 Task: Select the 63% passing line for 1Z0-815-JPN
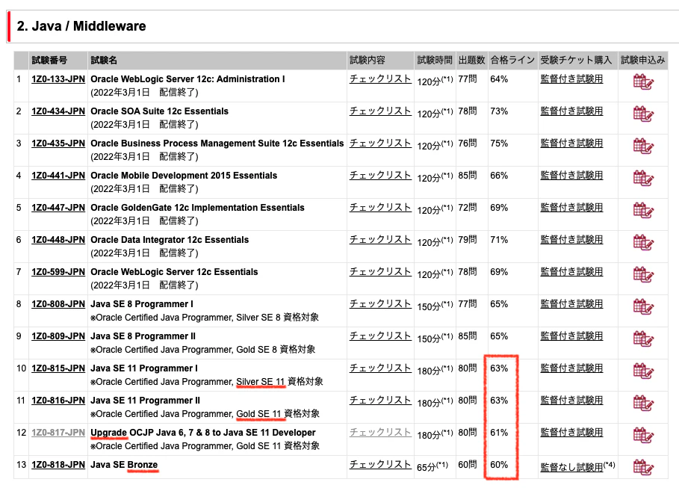pos(499,368)
